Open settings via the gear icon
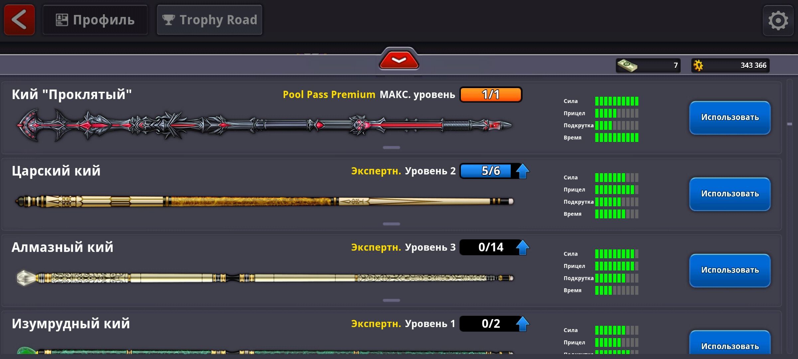798x359 pixels. tap(778, 21)
